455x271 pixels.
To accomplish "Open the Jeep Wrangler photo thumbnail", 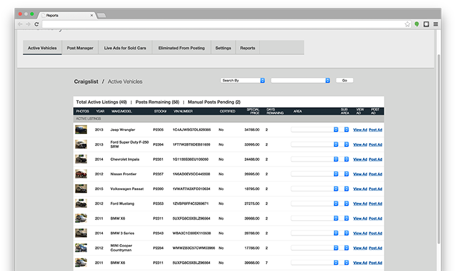I will [x=81, y=130].
